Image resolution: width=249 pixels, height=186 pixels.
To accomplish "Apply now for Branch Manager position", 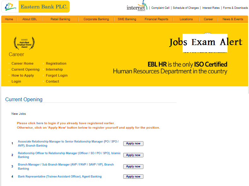I will (x=133, y=166).
